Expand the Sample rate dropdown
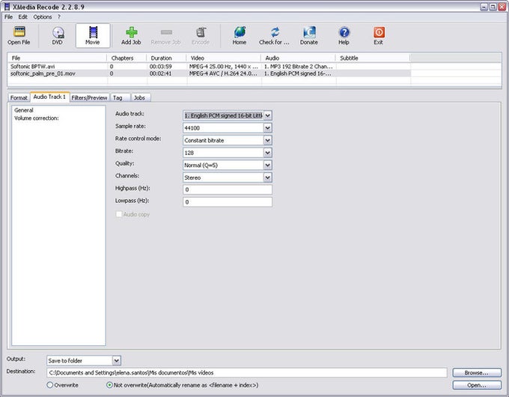509x397 pixels. point(267,128)
